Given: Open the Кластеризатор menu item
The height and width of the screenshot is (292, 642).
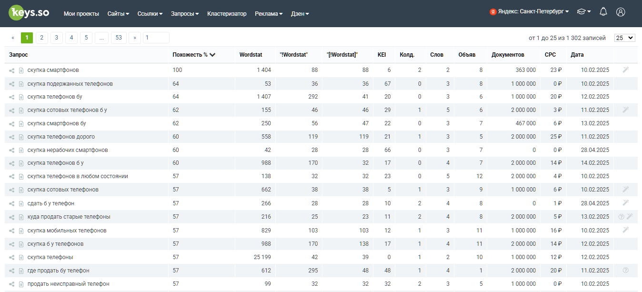Looking at the screenshot, I should (227, 14).
